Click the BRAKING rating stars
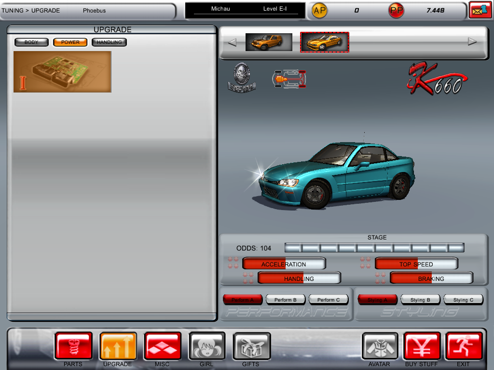The height and width of the screenshot is (370, 494). [x=381, y=278]
